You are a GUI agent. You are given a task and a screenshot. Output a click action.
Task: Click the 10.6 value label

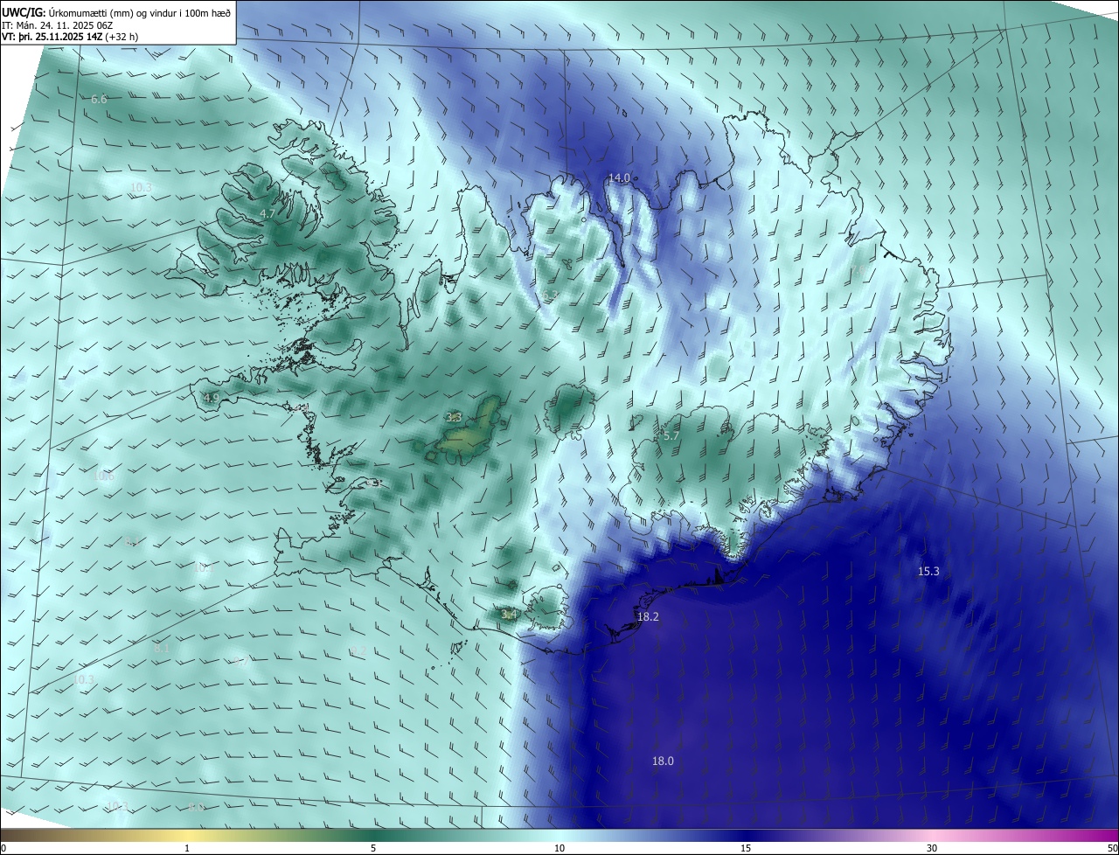coord(103,476)
